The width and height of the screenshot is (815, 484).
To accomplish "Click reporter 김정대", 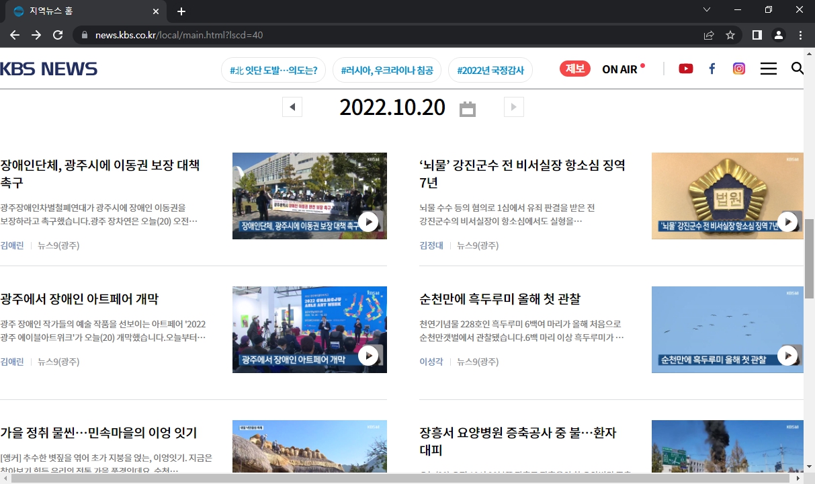I will [x=431, y=245].
